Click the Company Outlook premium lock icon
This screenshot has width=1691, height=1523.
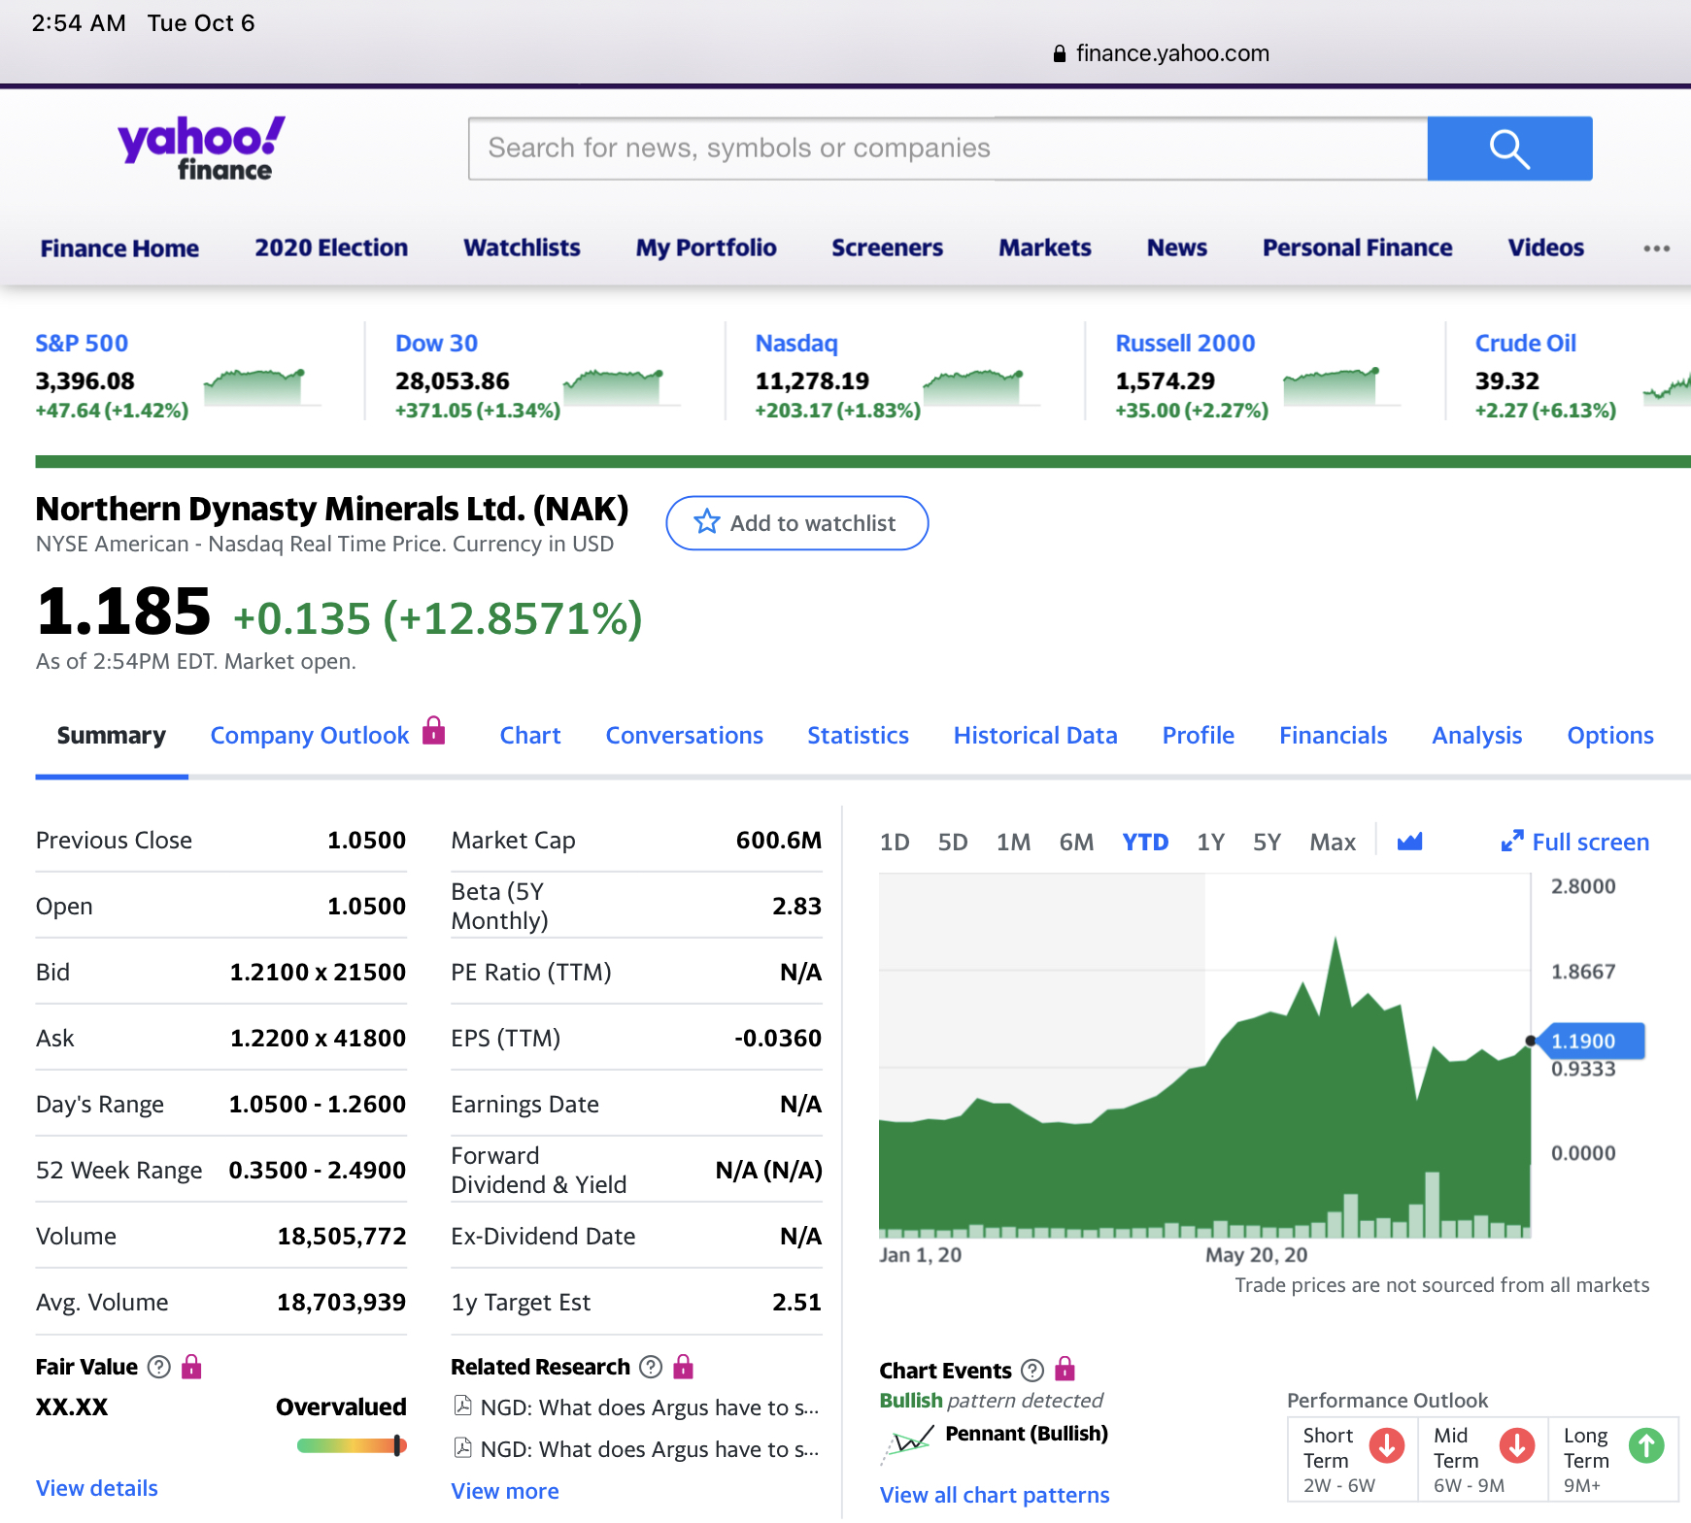[x=434, y=731]
